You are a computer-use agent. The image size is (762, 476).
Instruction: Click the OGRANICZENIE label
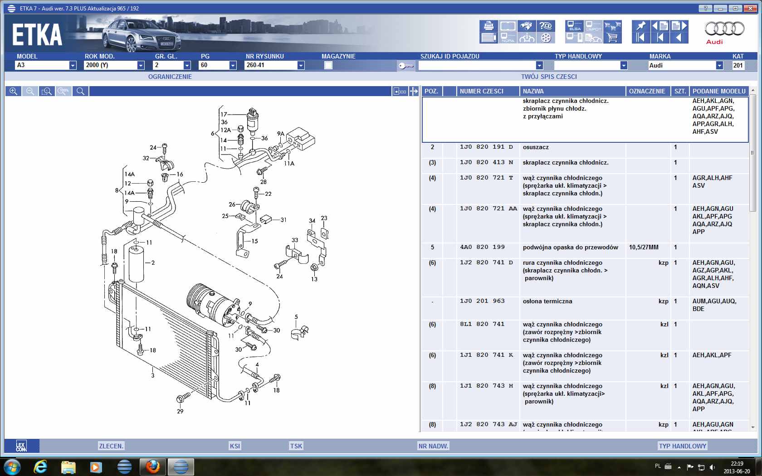coord(170,77)
